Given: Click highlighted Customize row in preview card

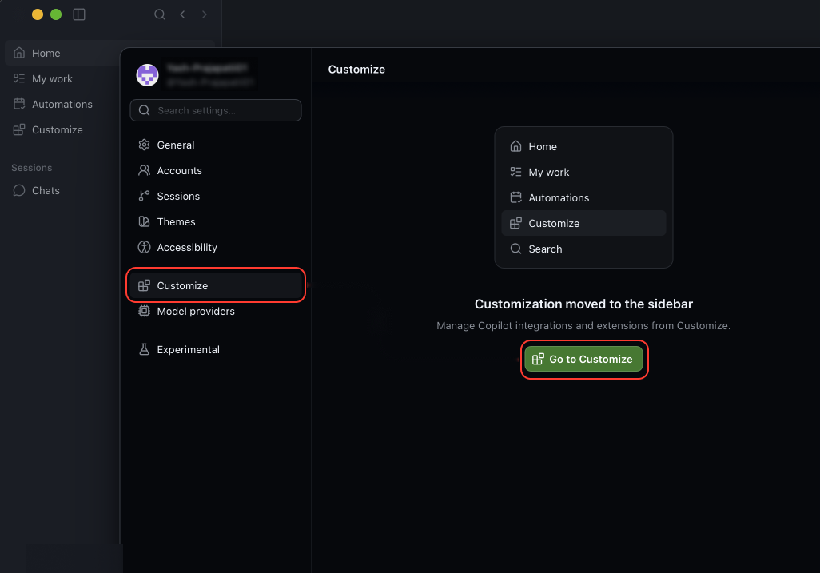Looking at the screenshot, I should tap(583, 223).
